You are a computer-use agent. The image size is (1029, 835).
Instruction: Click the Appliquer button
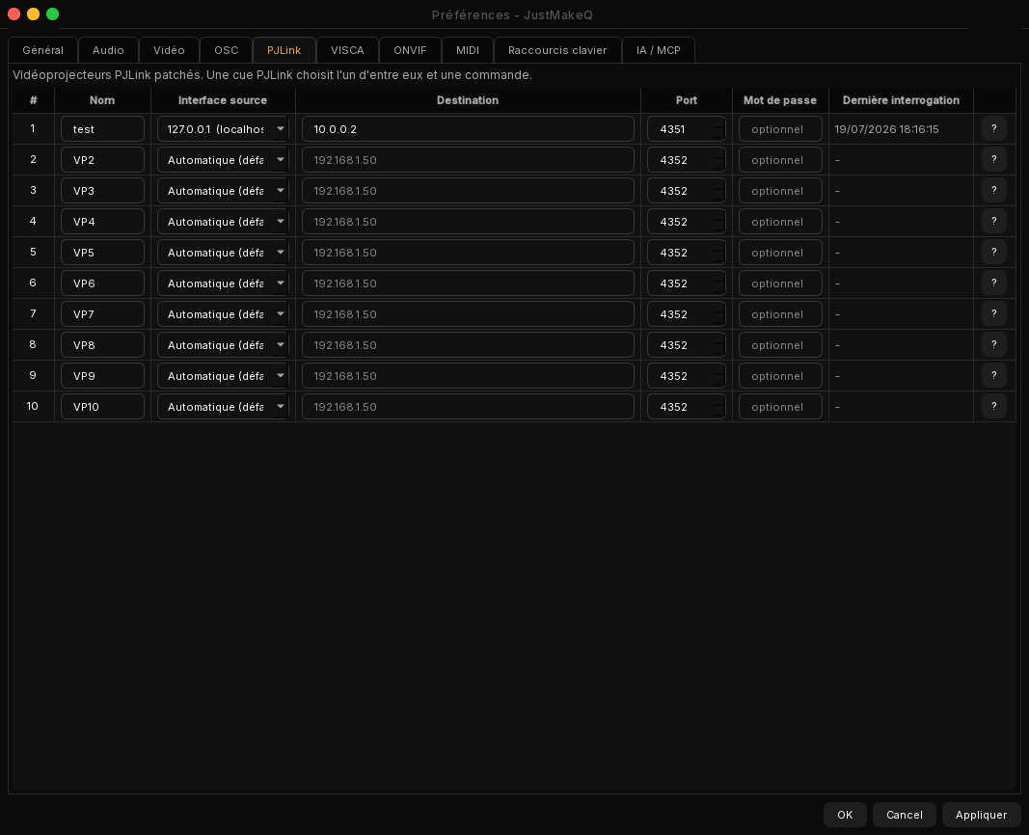tap(981, 814)
